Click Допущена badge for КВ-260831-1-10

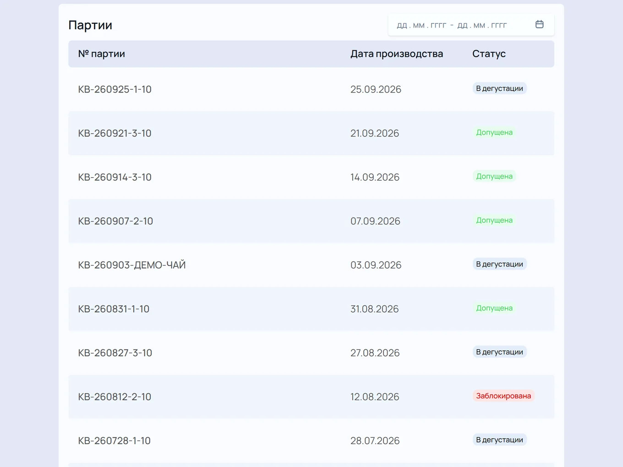click(494, 308)
